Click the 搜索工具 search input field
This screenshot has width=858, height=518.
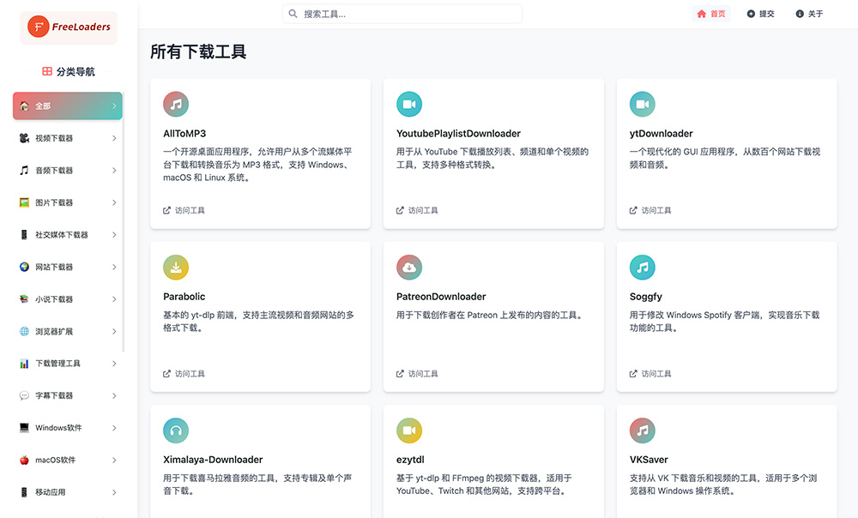pos(402,14)
